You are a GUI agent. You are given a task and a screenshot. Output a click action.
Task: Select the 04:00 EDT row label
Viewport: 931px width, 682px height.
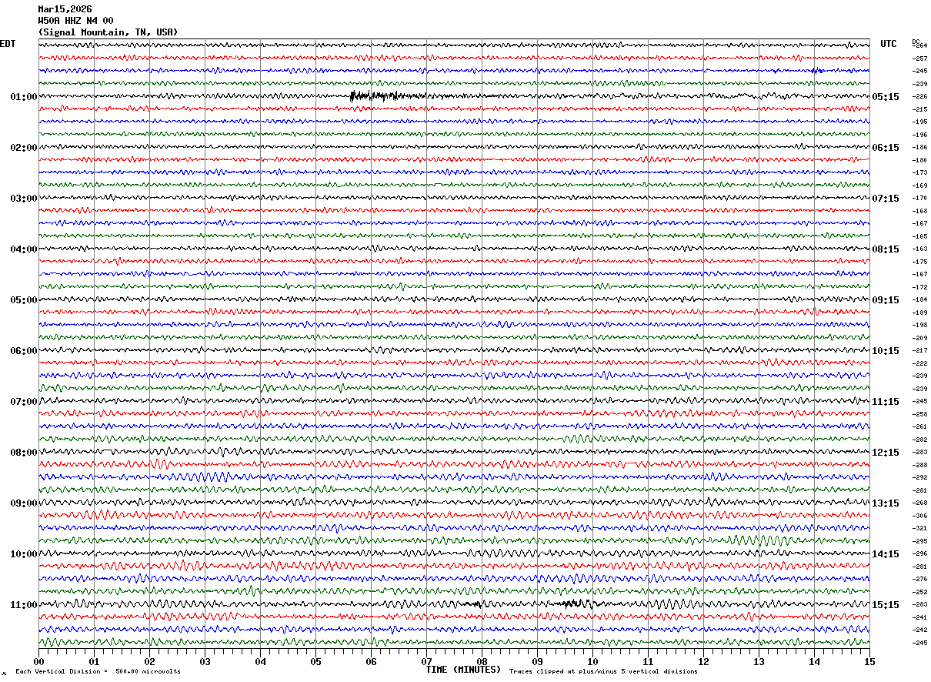tap(23, 249)
